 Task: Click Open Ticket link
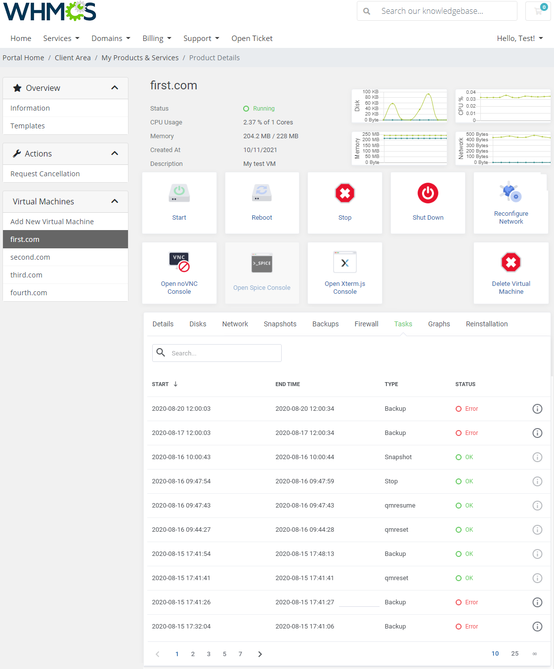pyautogui.click(x=252, y=39)
